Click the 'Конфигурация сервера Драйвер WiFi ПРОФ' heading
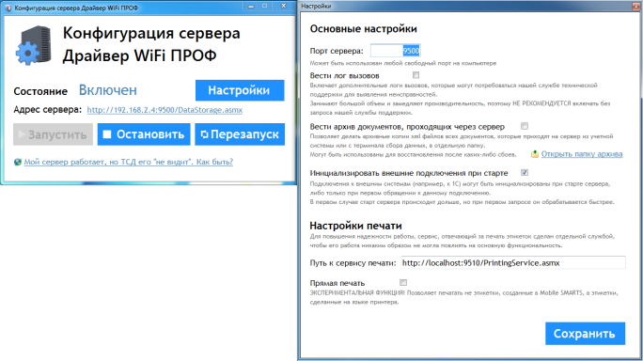 point(151,44)
